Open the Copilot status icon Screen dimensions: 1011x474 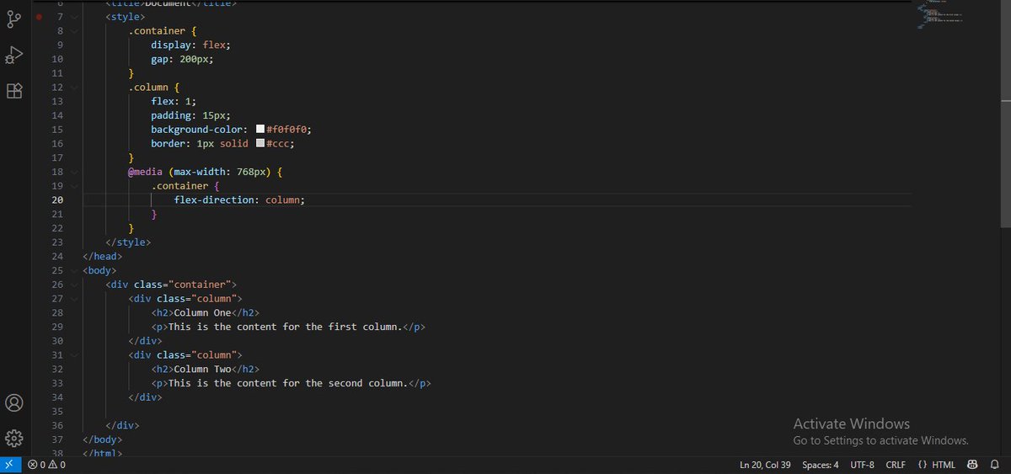click(972, 465)
